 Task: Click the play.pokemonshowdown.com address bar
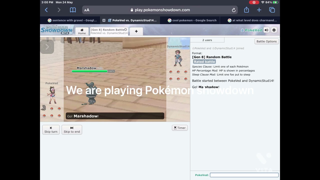[160, 10]
